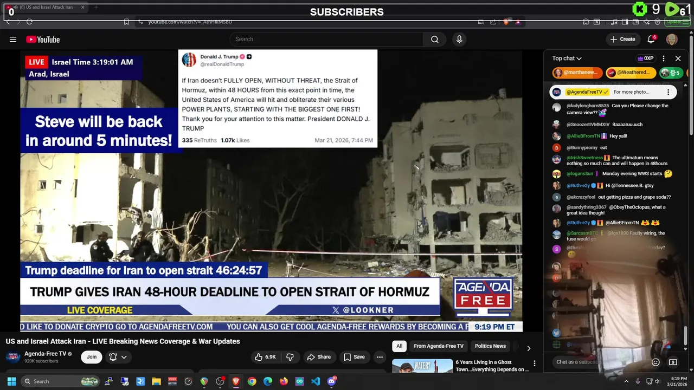Viewport: 694px width, 390px height.
Task: Open Google Chrome from the taskbar
Action: pos(252,381)
